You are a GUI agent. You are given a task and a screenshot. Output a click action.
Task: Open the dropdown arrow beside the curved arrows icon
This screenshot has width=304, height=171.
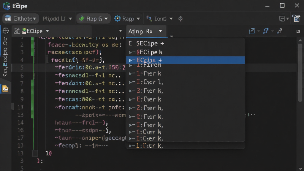coord(273,31)
